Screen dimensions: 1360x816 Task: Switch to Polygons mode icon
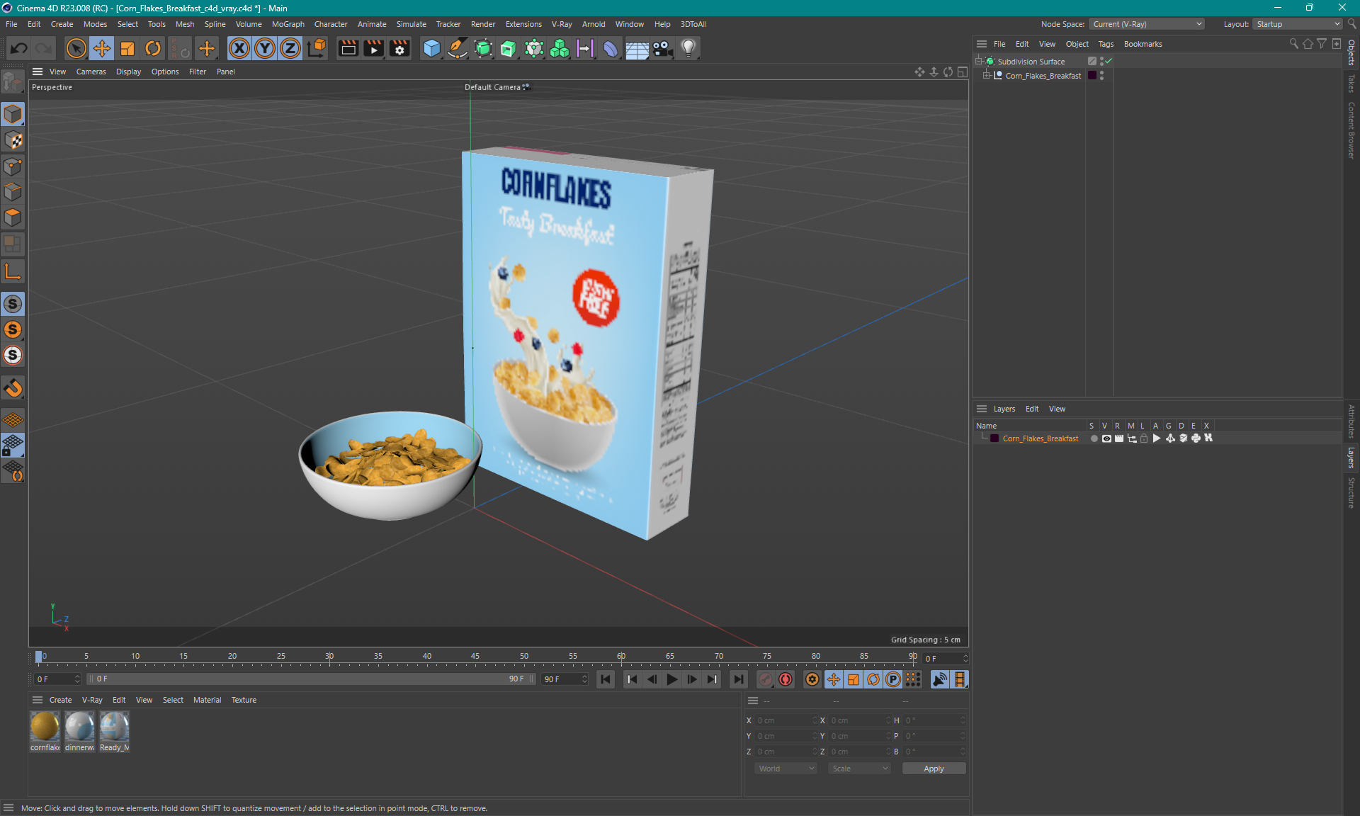point(13,217)
